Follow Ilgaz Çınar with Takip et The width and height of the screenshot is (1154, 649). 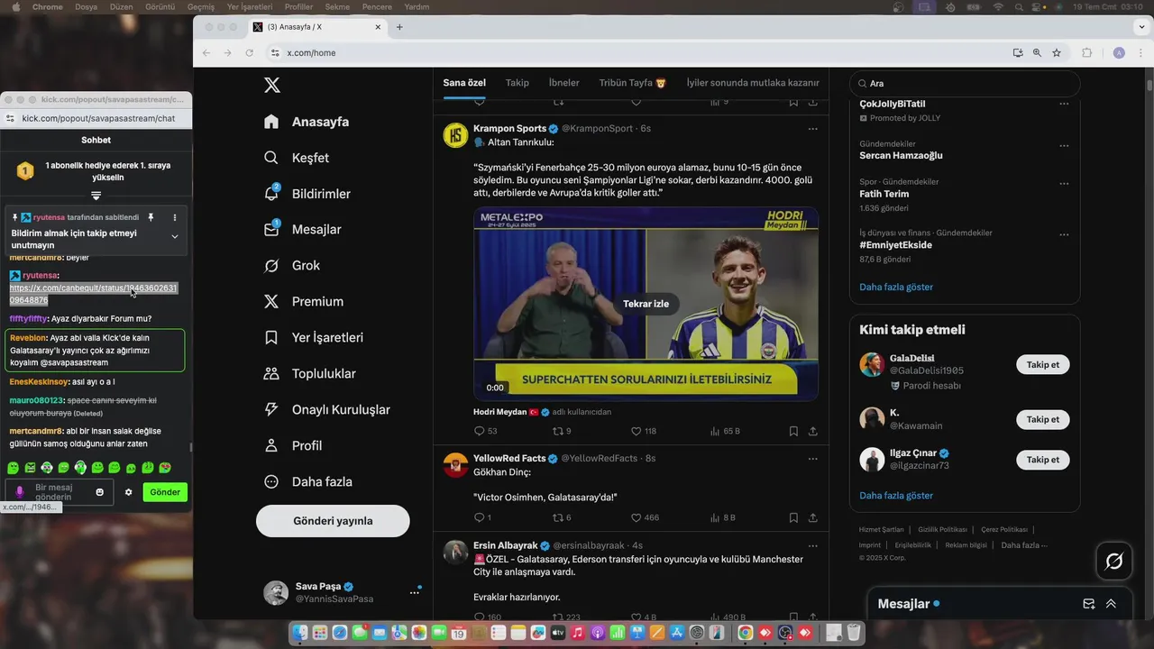tap(1042, 460)
